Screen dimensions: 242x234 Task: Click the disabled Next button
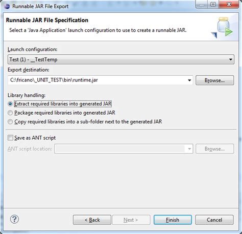131,220
